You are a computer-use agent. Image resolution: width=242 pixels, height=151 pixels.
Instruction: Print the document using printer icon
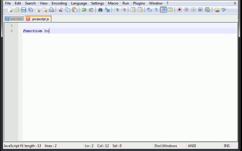click(51, 10)
